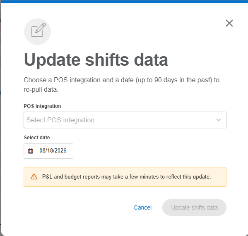Click the orange warning triangle icon

coord(34,176)
